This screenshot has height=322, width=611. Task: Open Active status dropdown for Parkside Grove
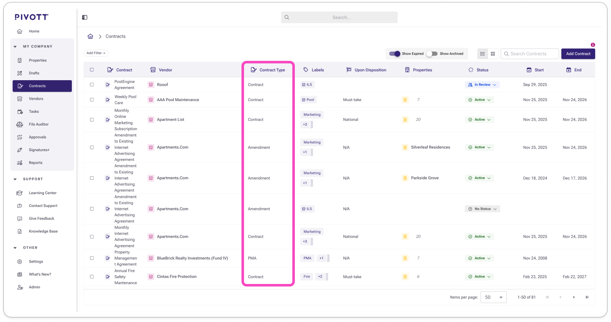(x=480, y=178)
